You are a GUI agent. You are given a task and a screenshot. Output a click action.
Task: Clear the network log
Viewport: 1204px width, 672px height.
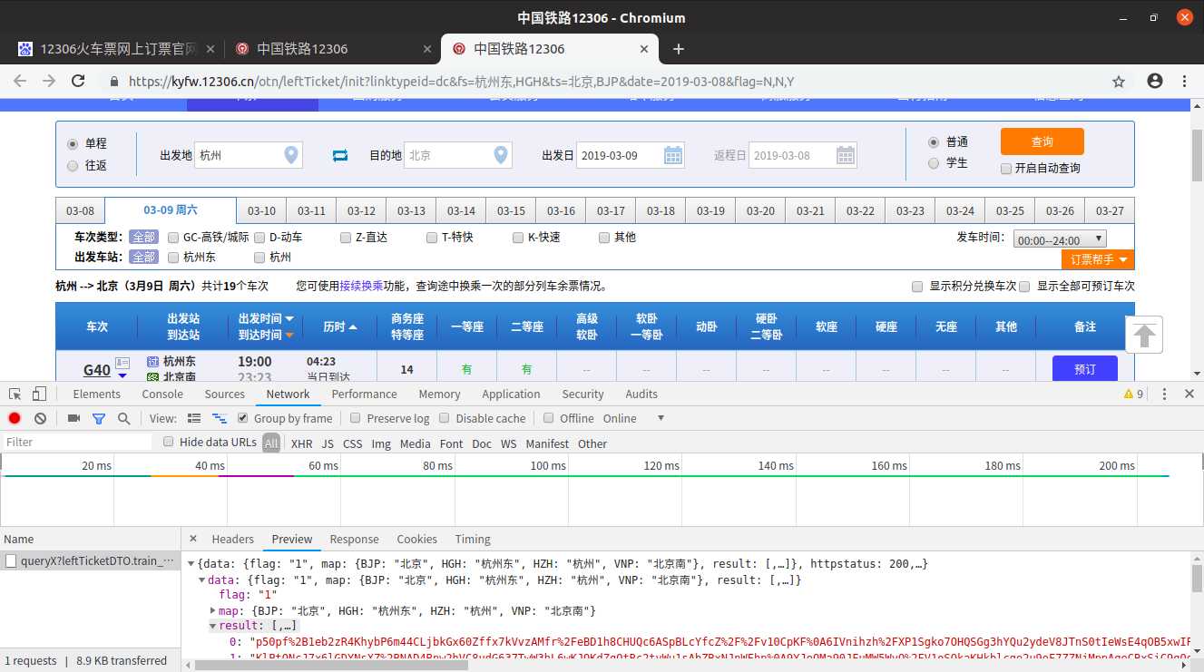coord(40,418)
